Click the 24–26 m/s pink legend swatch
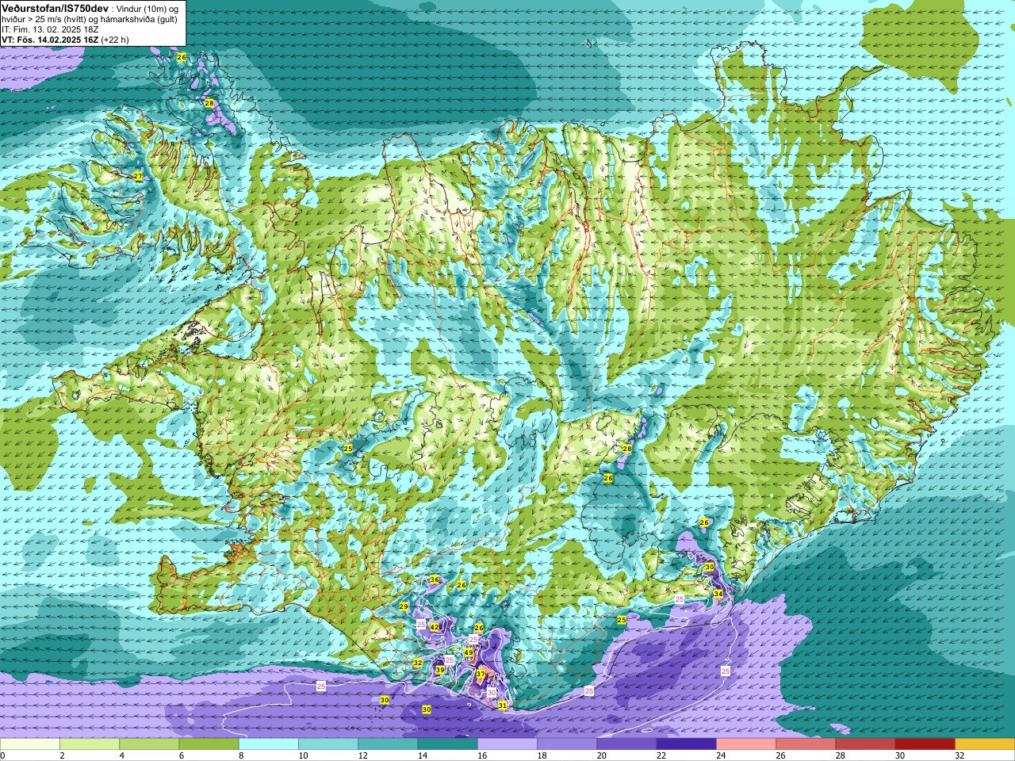 [746, 744]
